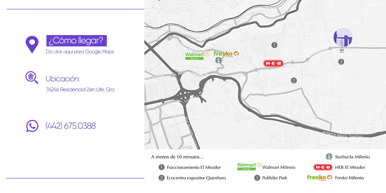Screen dimensions: 386x193
Task: Click the H-E-B logo in the legend
Action: [x=323, y=167]
